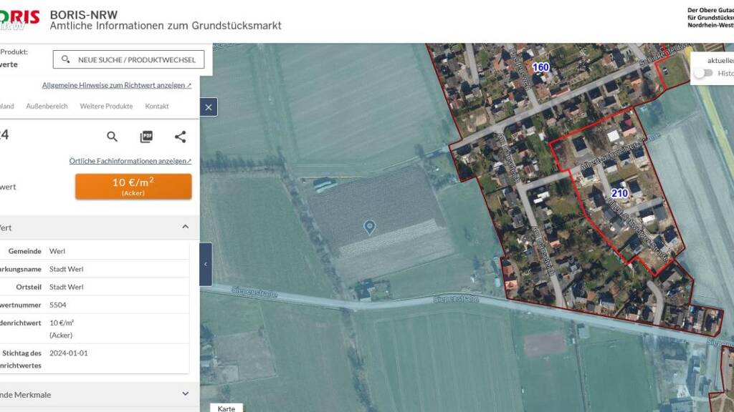Collapse the open value details section

(185, 227)
